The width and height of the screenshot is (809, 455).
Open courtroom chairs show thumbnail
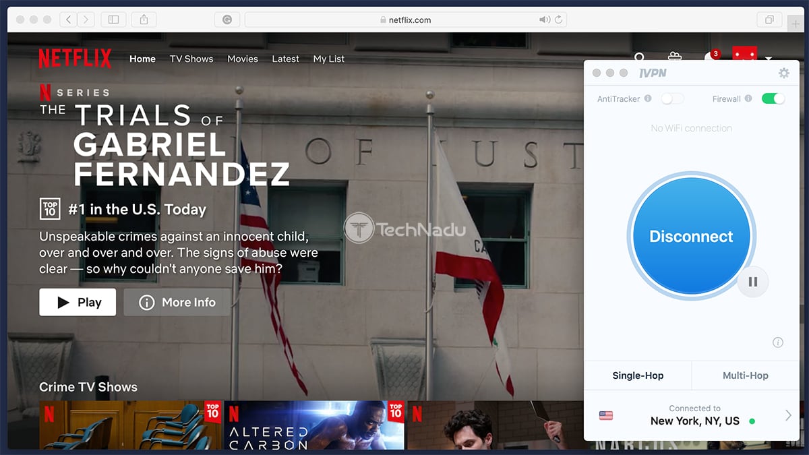129,425
